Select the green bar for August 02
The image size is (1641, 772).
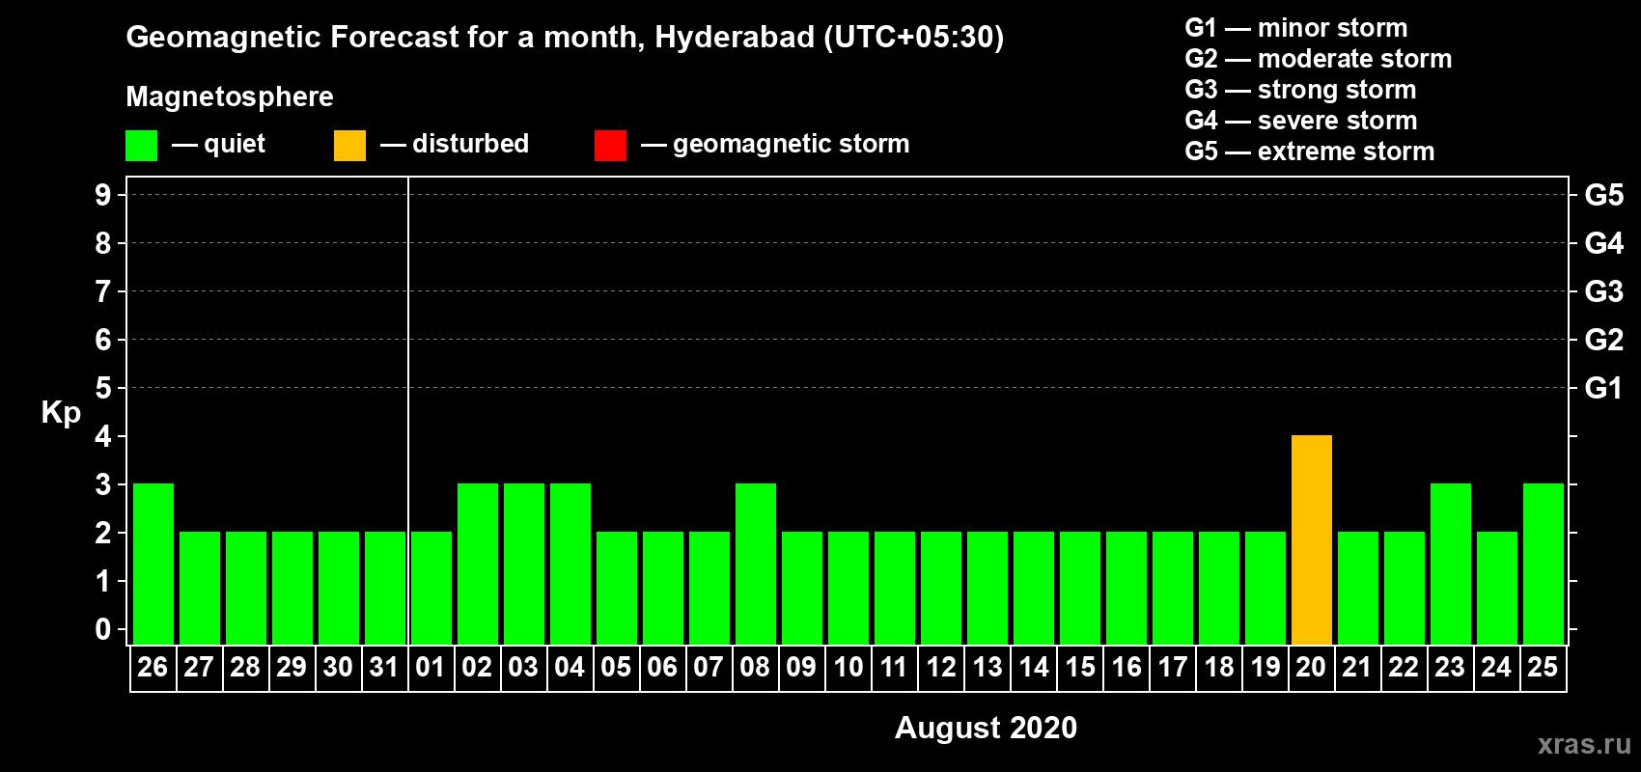tap(478, 564)
